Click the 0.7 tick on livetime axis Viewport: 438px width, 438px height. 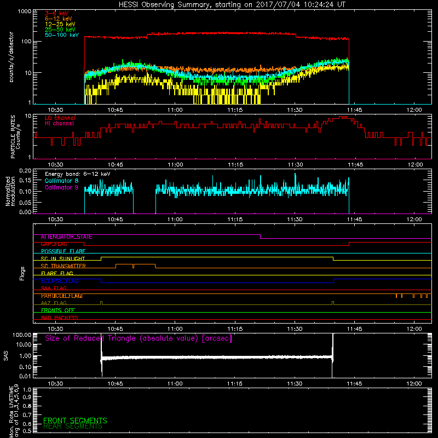point(27,414)
